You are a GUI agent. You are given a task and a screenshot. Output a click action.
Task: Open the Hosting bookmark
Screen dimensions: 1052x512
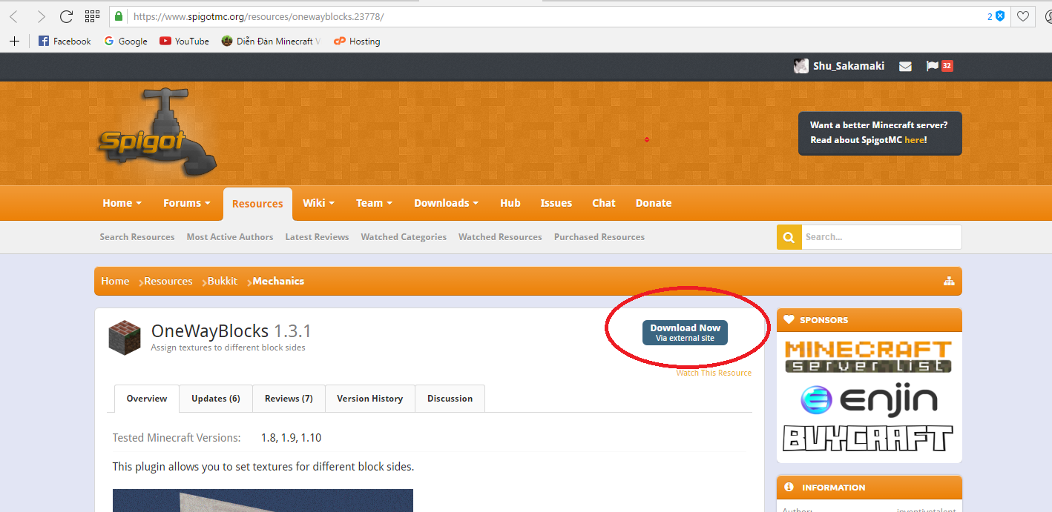[x=357, y=41]
